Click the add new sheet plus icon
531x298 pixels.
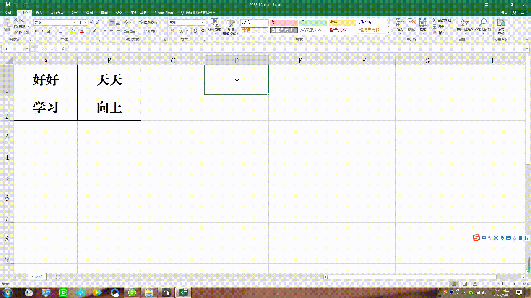point(58,277)
